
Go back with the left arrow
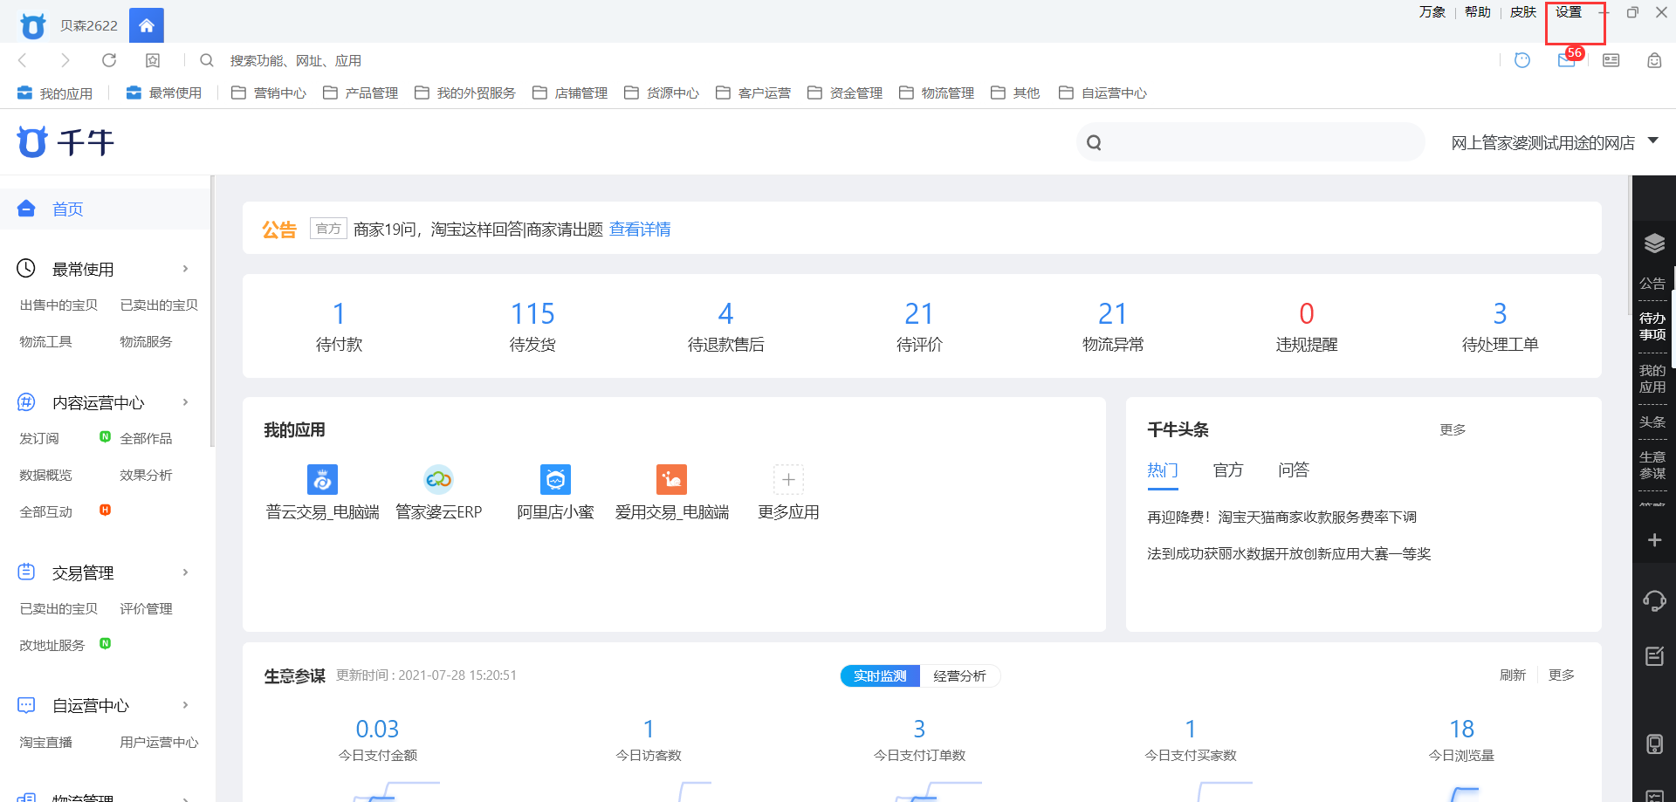[23, 60]
